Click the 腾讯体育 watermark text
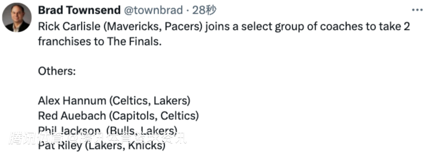The image size is (430, 152). point(36,138)
